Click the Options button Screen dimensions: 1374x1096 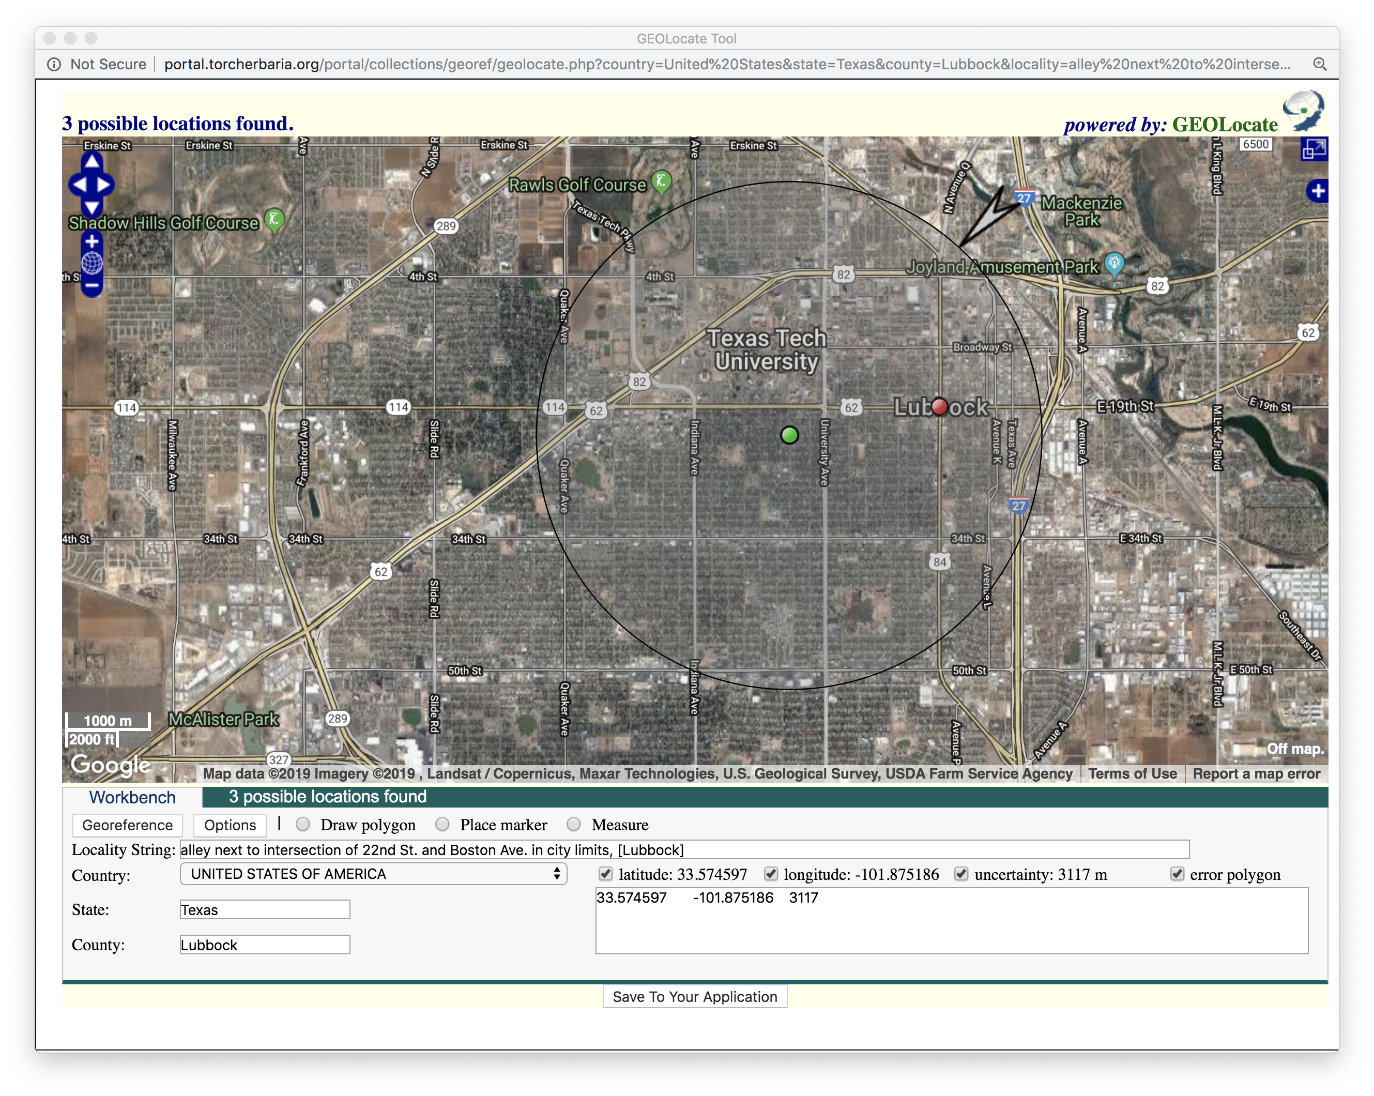click(230, 825)
